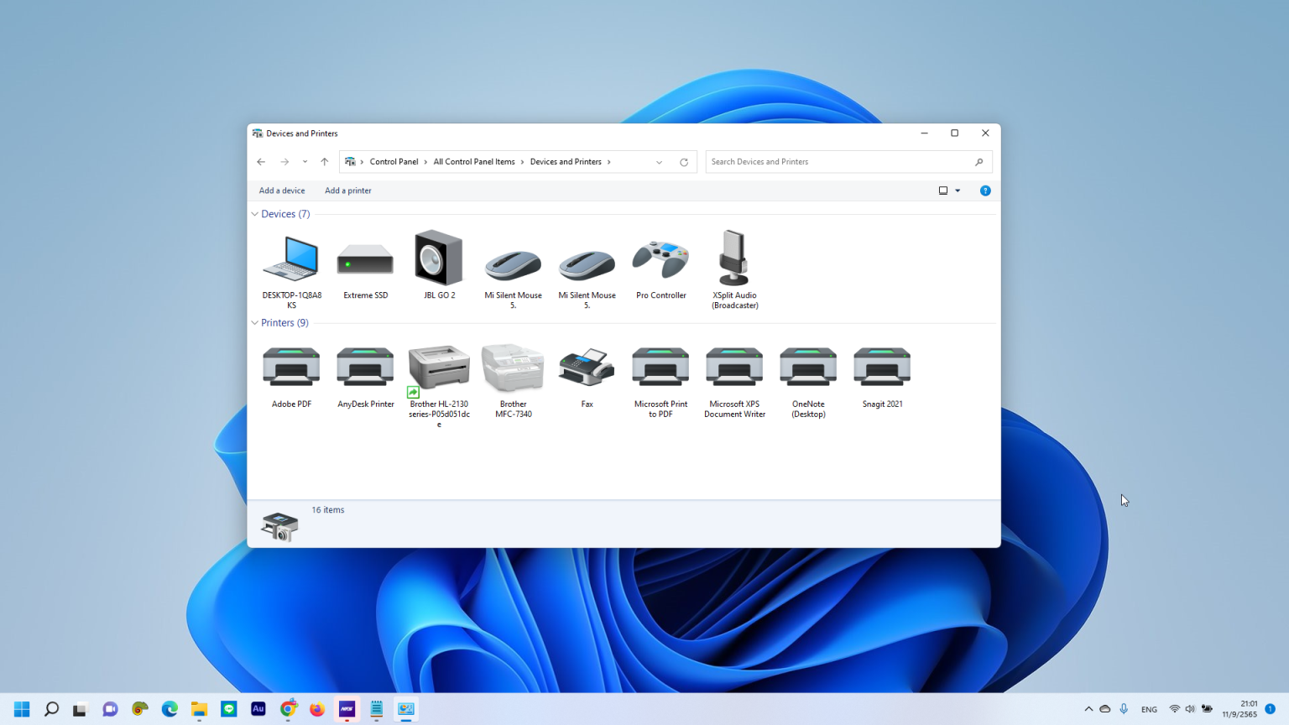1289x725 pixels.
Task: Expand the address bar history dropdown
Action: coord(659,162)
